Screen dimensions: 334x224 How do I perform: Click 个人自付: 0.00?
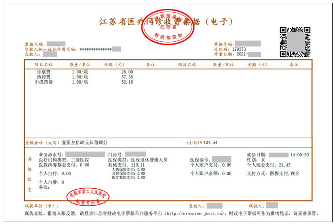55,174
